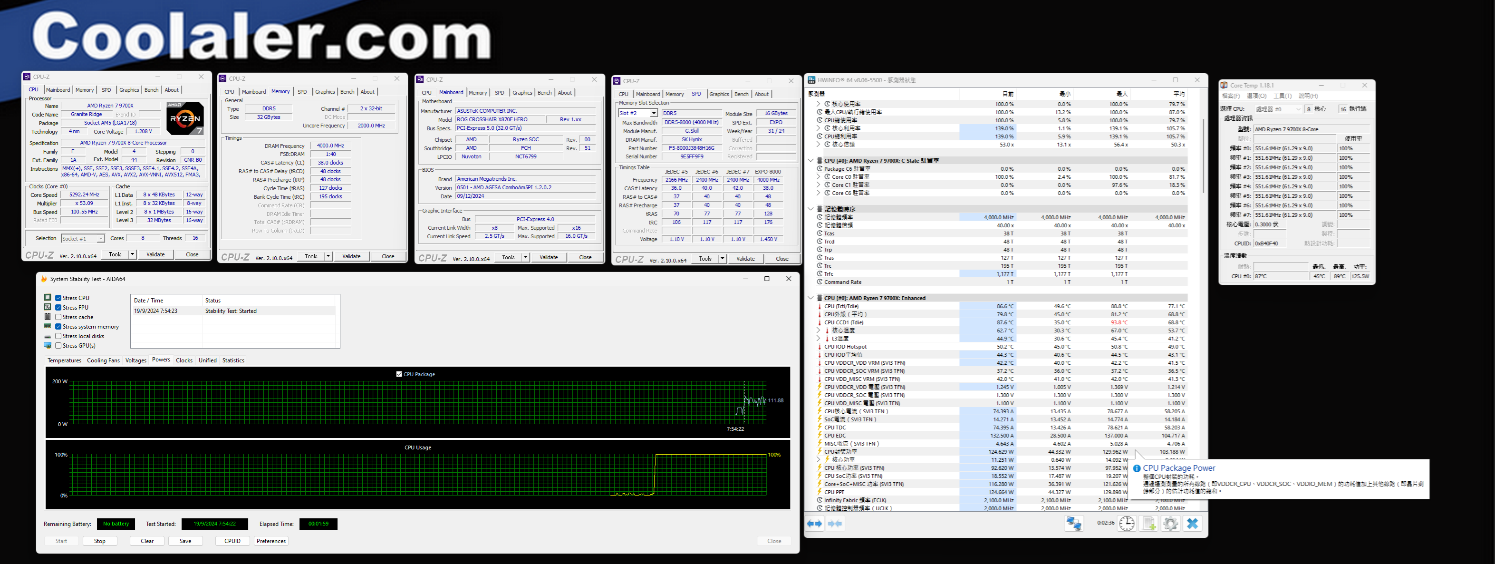1495x564 pixels.
Task: Click CPU-Z SPD window title bar icon
Action: tap(617, 81)
